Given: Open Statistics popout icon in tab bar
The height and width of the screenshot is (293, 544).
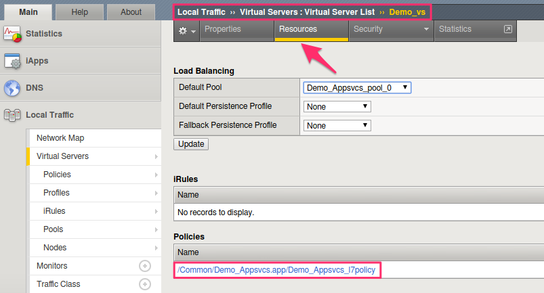Looking at the screenshot, I should pyautogui.click(x=507, y=29).
